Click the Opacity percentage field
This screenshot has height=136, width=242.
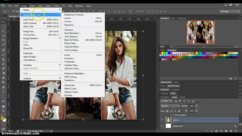click(x=192, y=106)
